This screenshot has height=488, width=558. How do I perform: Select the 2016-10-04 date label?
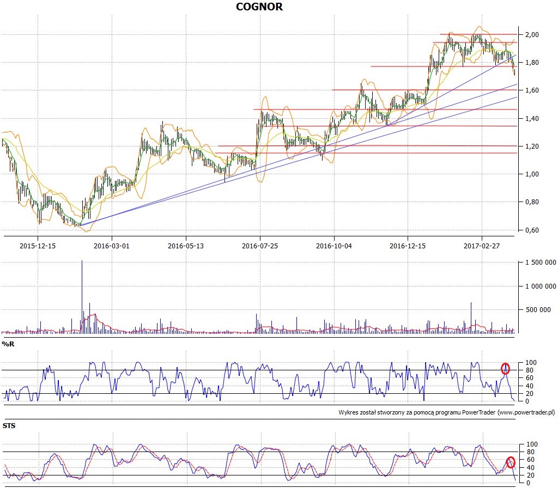click(x=334, y=246)
